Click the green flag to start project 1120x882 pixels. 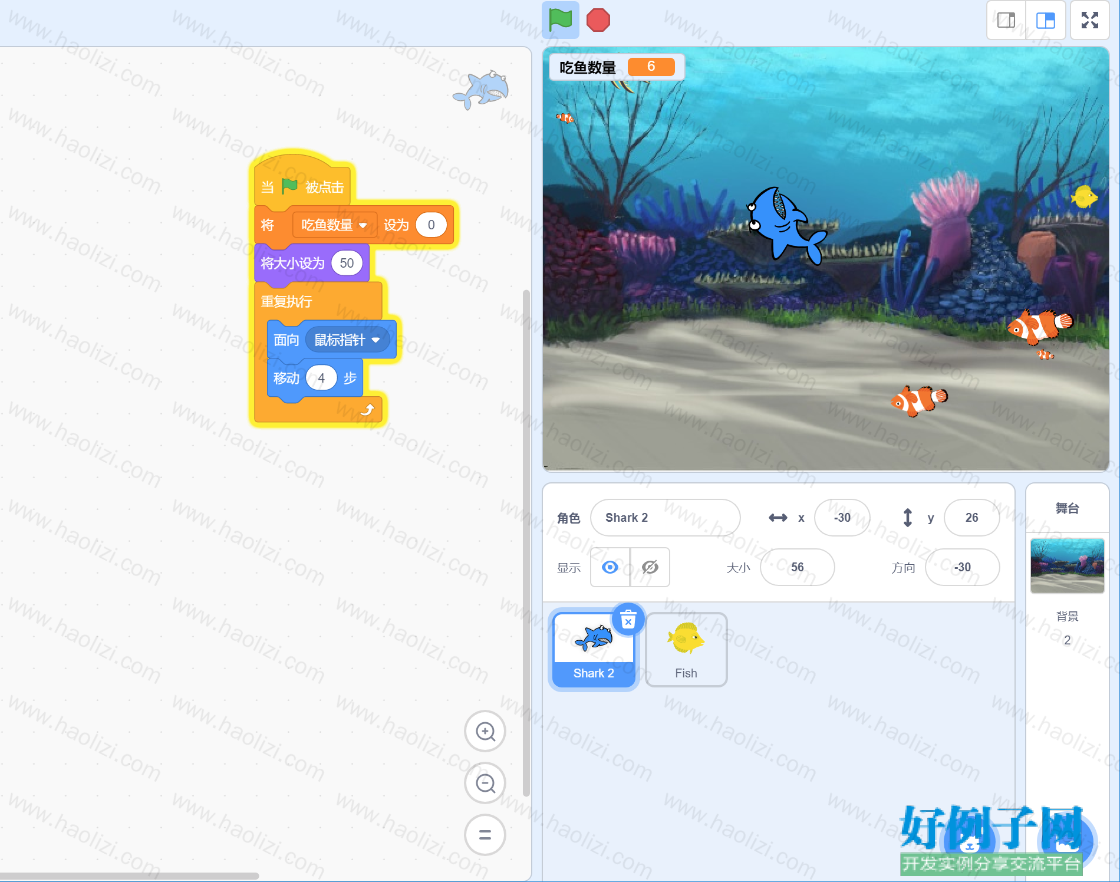(560, 20)
